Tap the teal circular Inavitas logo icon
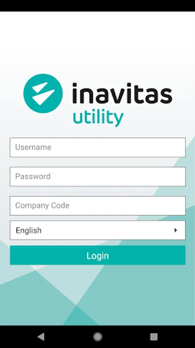The width and height of the screenshot is (195, 348). click(x=43, y=94)
